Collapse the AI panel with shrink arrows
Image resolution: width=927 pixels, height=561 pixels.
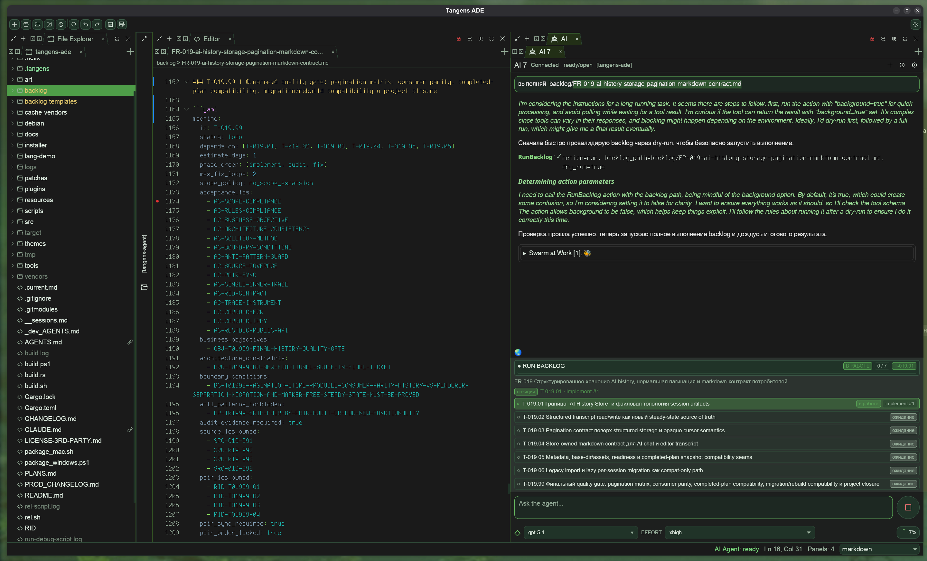click(x=517, y=39)
